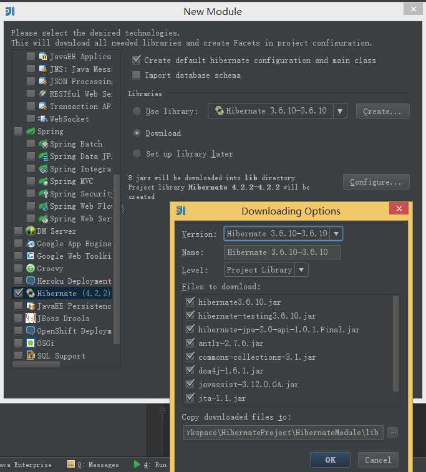Click the Create... button

(382, 112)
